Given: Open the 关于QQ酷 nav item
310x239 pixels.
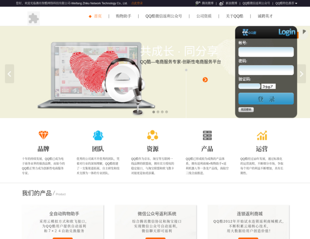Looking at the screenshot, I should pos(235,16).
